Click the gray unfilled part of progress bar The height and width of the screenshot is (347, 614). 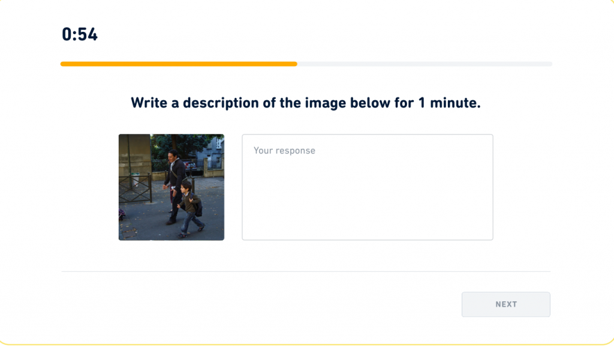coord(425,64)
